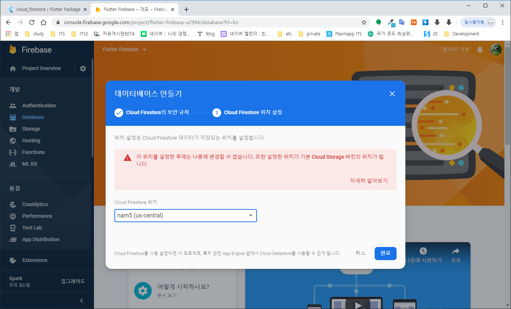This screenshot has height=309, width=511.
Task: Open Functions in the sidebar
Action: (33, 152)
